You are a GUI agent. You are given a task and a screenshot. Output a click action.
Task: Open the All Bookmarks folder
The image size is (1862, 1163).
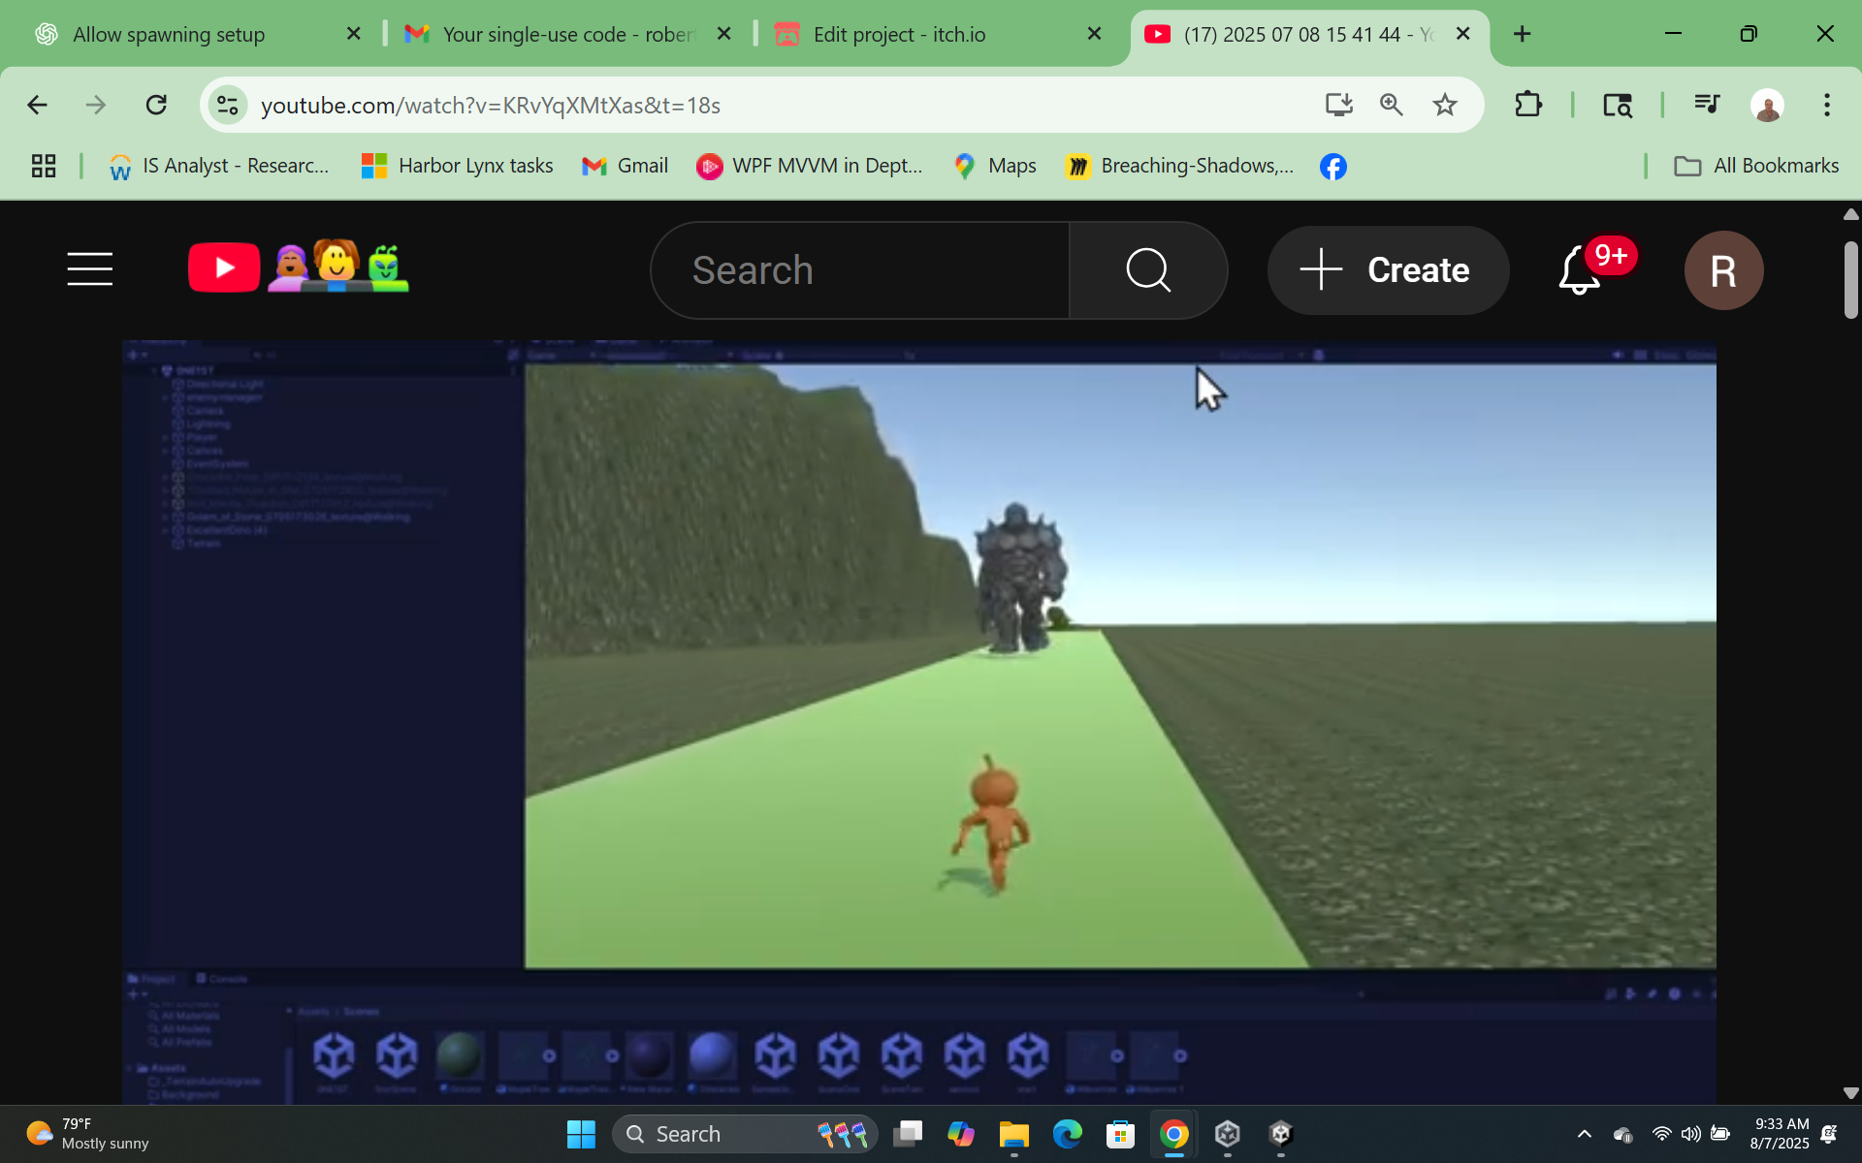pyautogui.click(x=1756, y=166)
